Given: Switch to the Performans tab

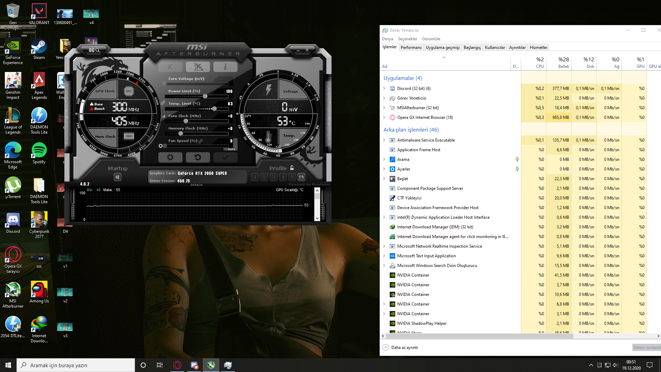Looking at the screenshot, I should point(411,48).
